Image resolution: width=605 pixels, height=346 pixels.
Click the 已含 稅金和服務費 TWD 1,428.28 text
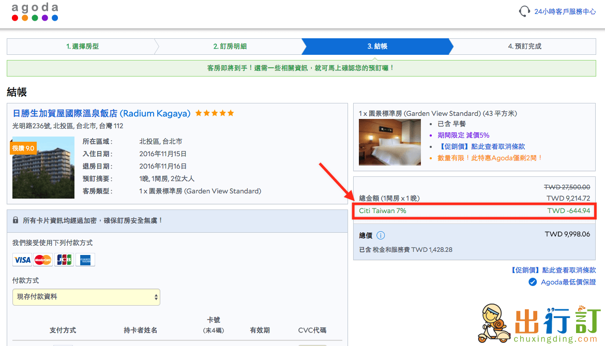point(405,250)
